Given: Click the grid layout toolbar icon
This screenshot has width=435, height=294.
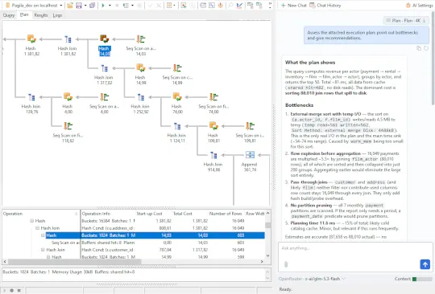Looking at the screenshot, I should tap(169, 6).
